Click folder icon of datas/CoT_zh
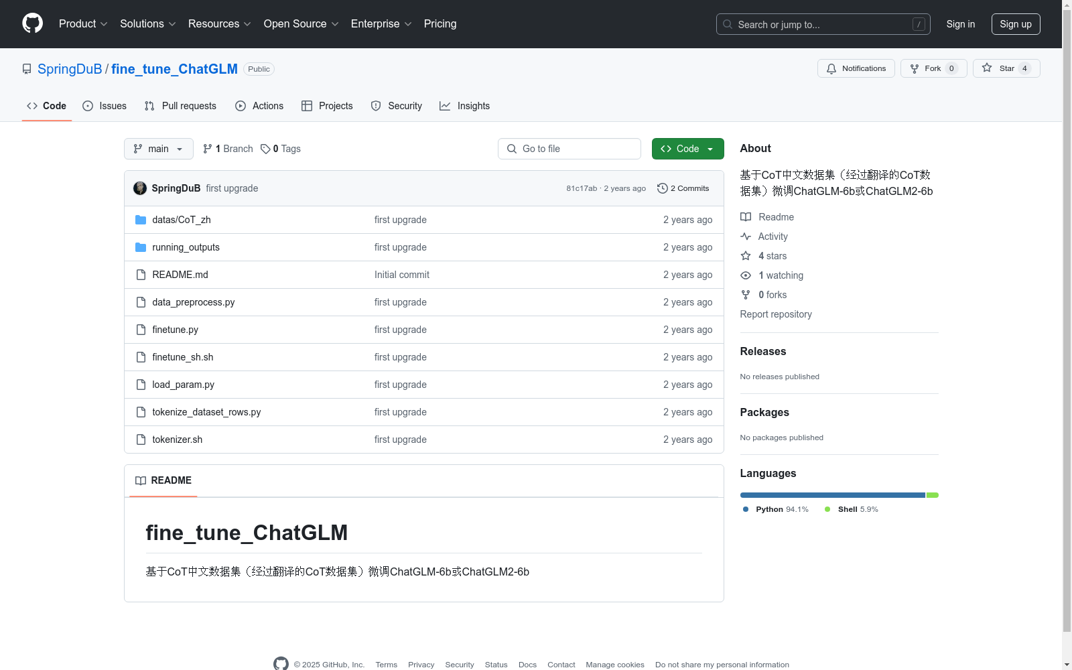The width and height of the screenshot is (1072, 670). (141, 220)
